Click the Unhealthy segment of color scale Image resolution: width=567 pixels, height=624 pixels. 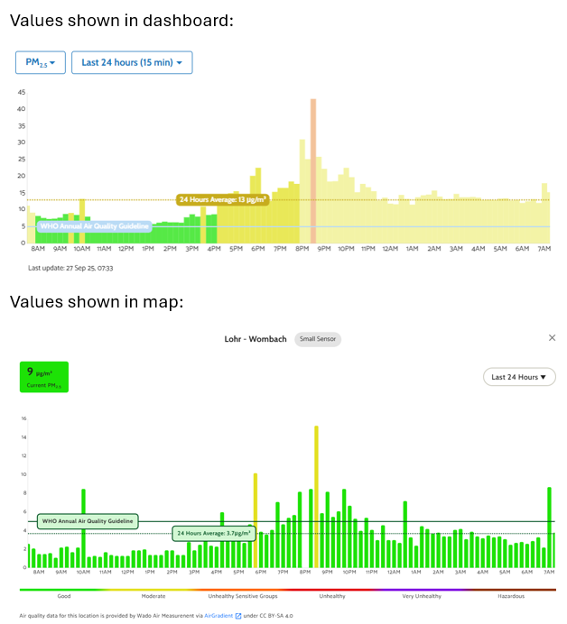[331, 591]
